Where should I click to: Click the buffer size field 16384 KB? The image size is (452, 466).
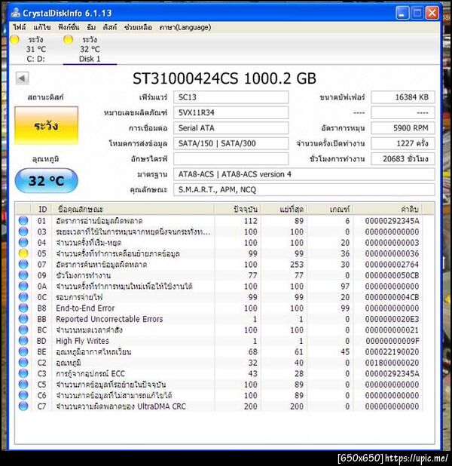(403, 97)
